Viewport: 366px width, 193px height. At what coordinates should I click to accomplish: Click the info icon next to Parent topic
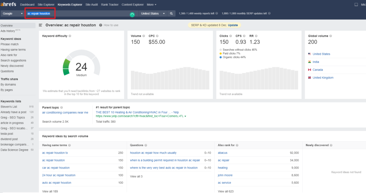tap(61, 107)
